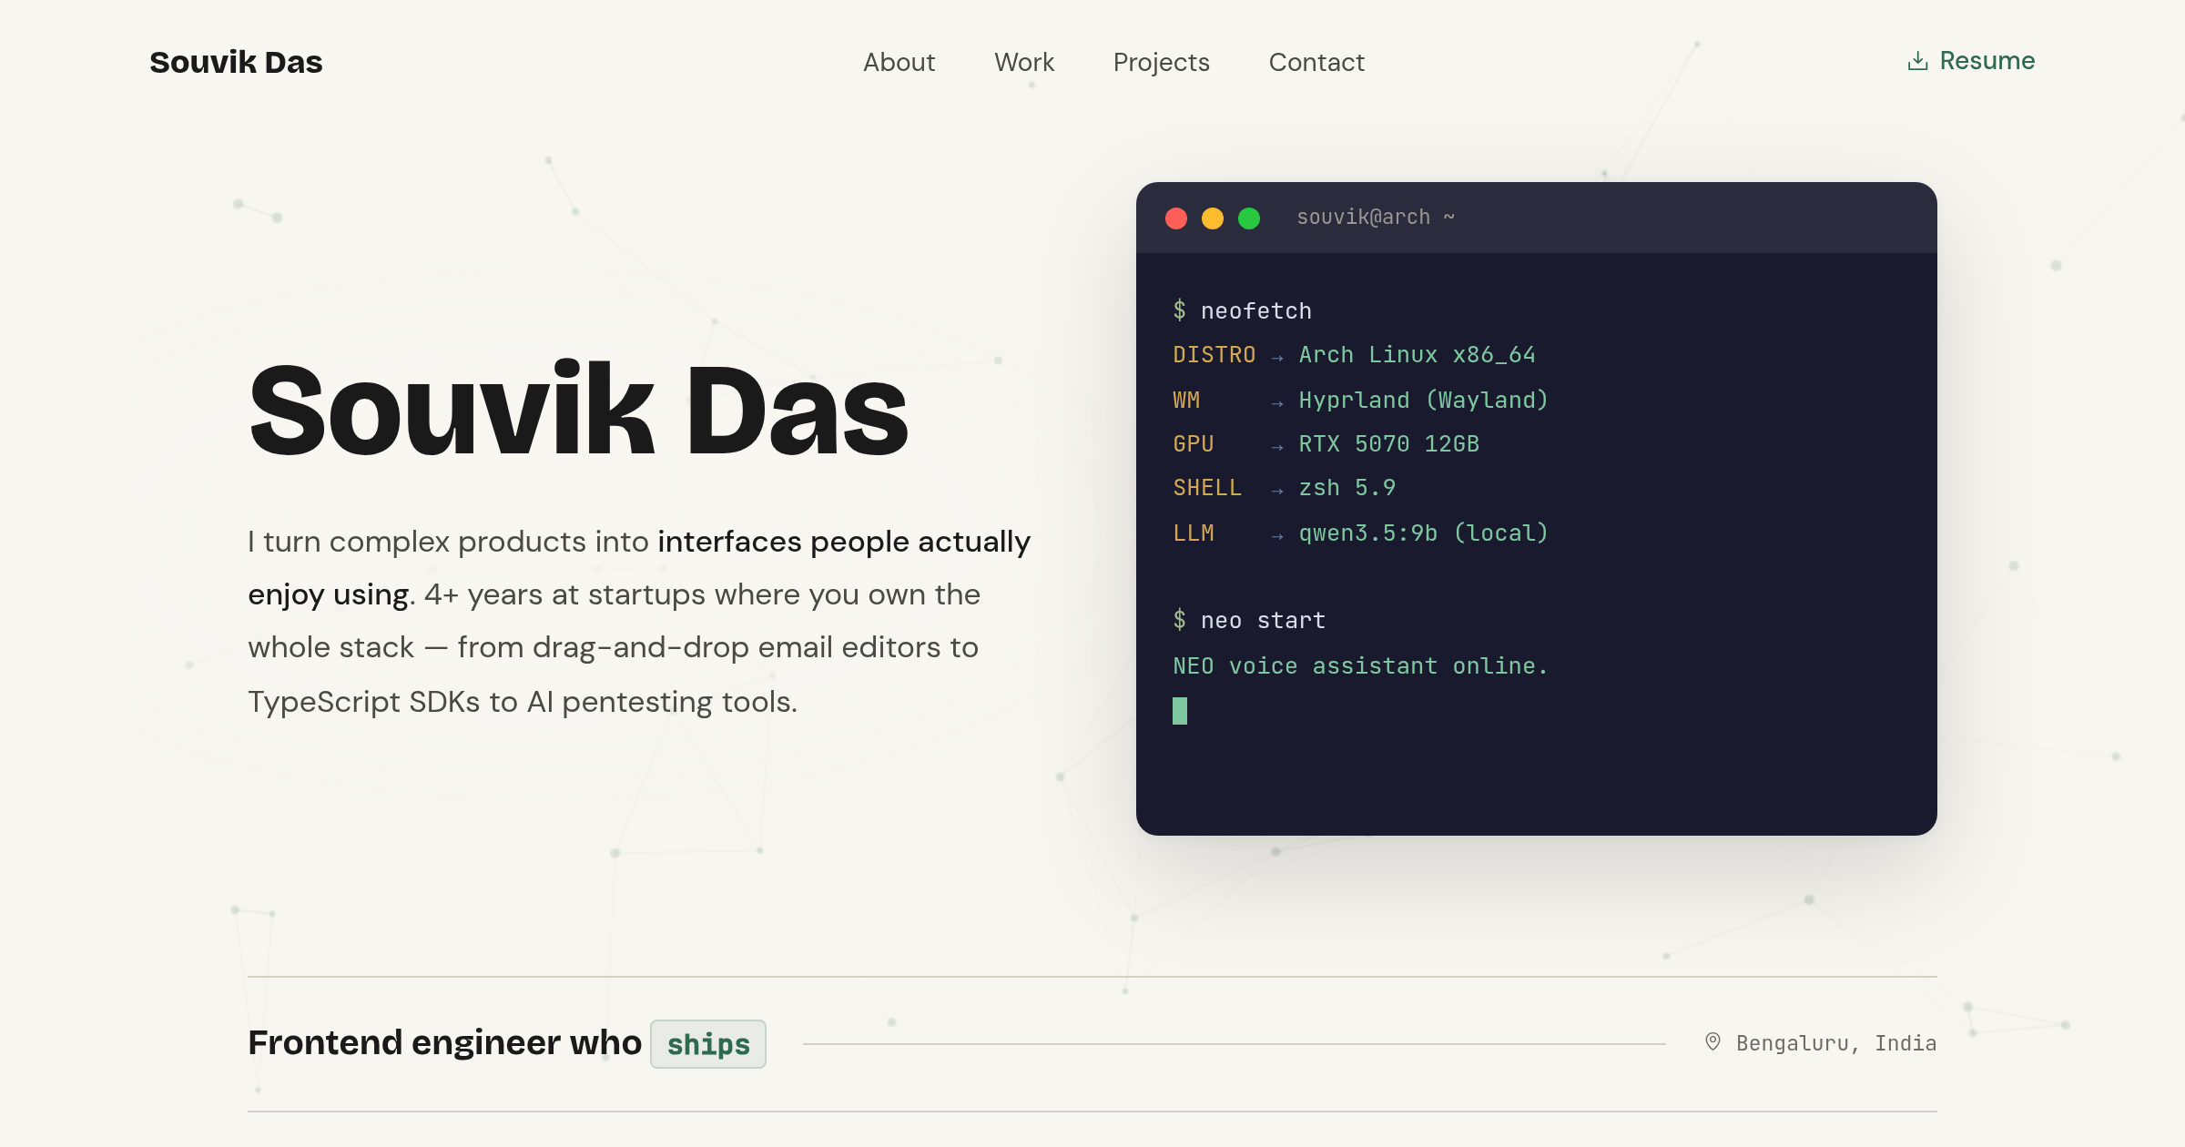Go to the Work section link
The image size is (2185, 1147).
[1024, 62]
